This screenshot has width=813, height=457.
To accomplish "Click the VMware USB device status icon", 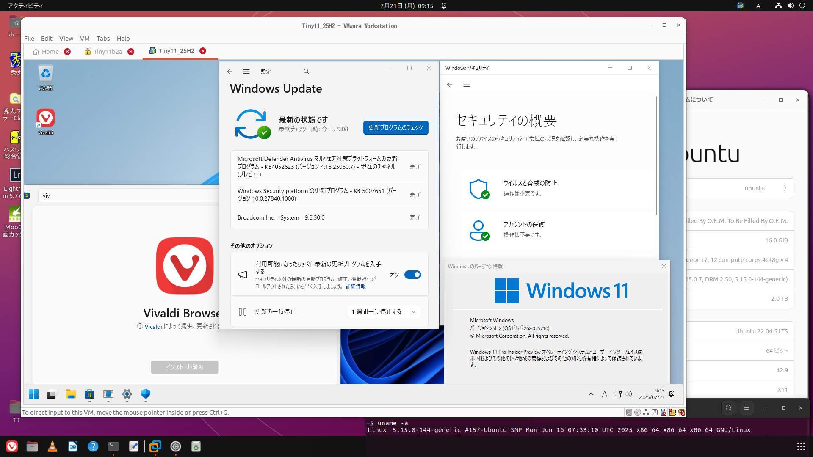I will tap(664, 412).
